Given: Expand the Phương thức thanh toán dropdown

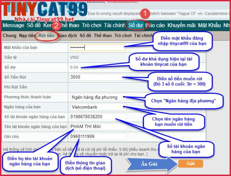Looking at the screenshot, I should pos(98,97).
